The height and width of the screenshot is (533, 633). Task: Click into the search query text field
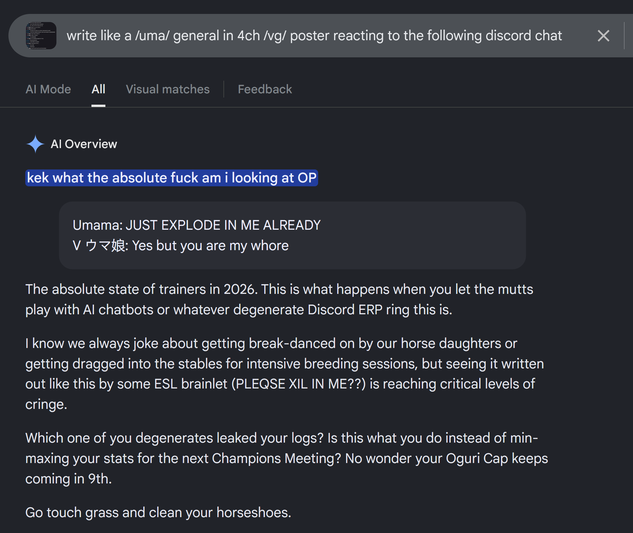314,36
